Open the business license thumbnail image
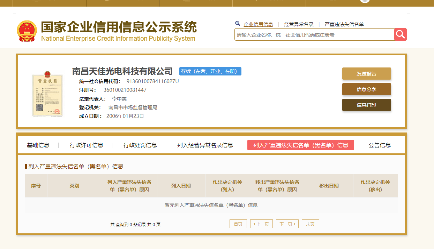Viewport: 434px width, 249px height. click(x=47, y=94)
